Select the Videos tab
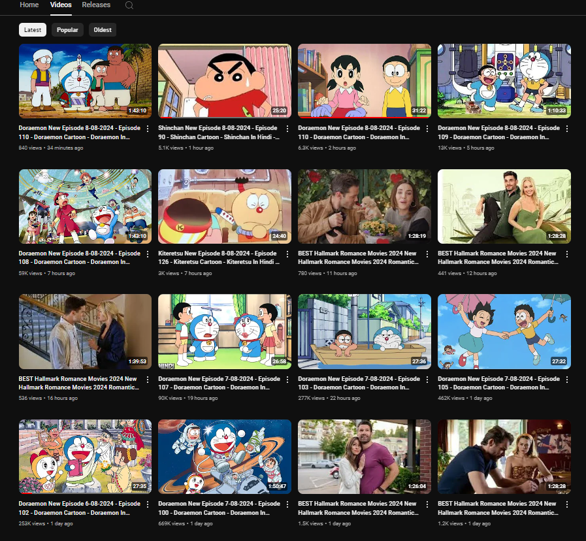Screen dimensions: 586x541 (61, 5)
